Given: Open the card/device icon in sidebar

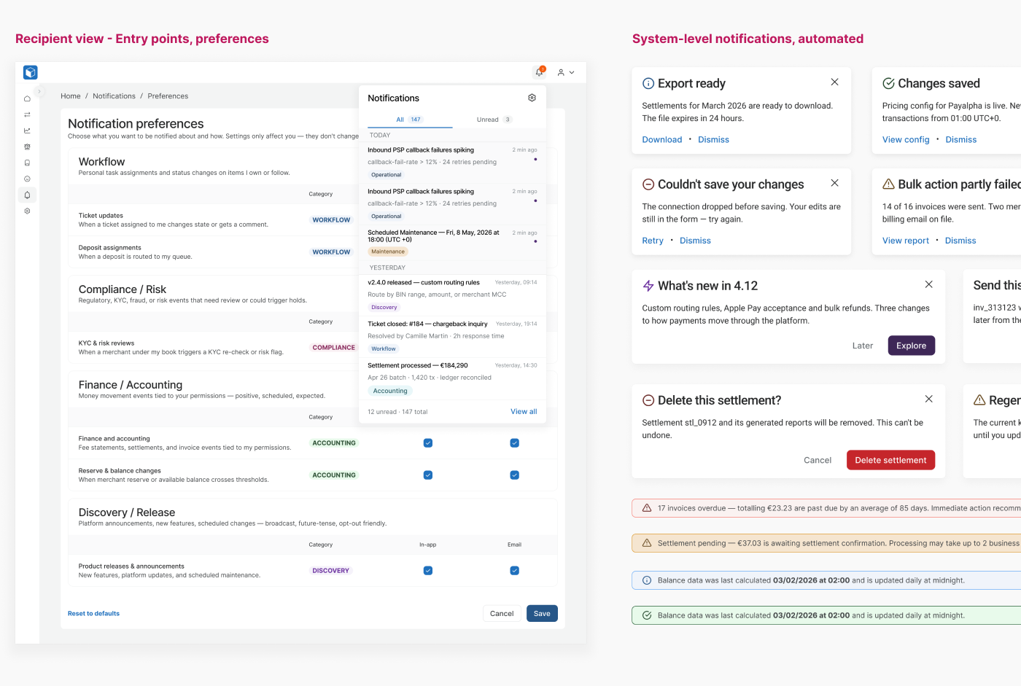Looking at the screenshot, I should [27, 163].
